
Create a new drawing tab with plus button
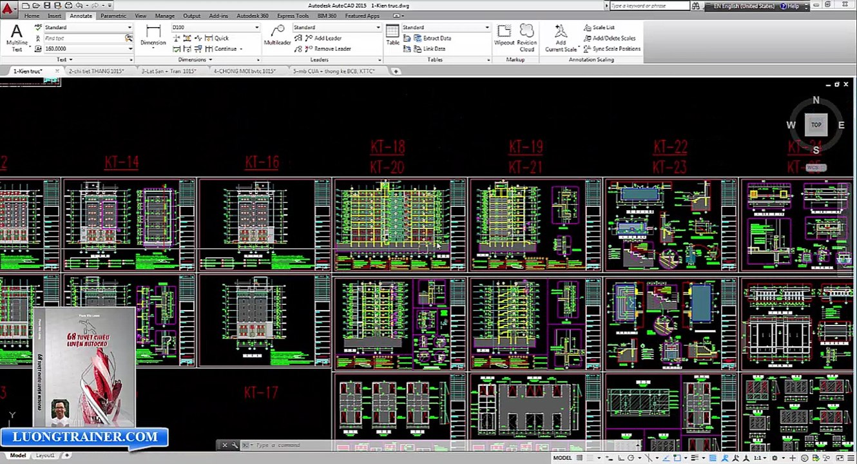pos(396,71)
